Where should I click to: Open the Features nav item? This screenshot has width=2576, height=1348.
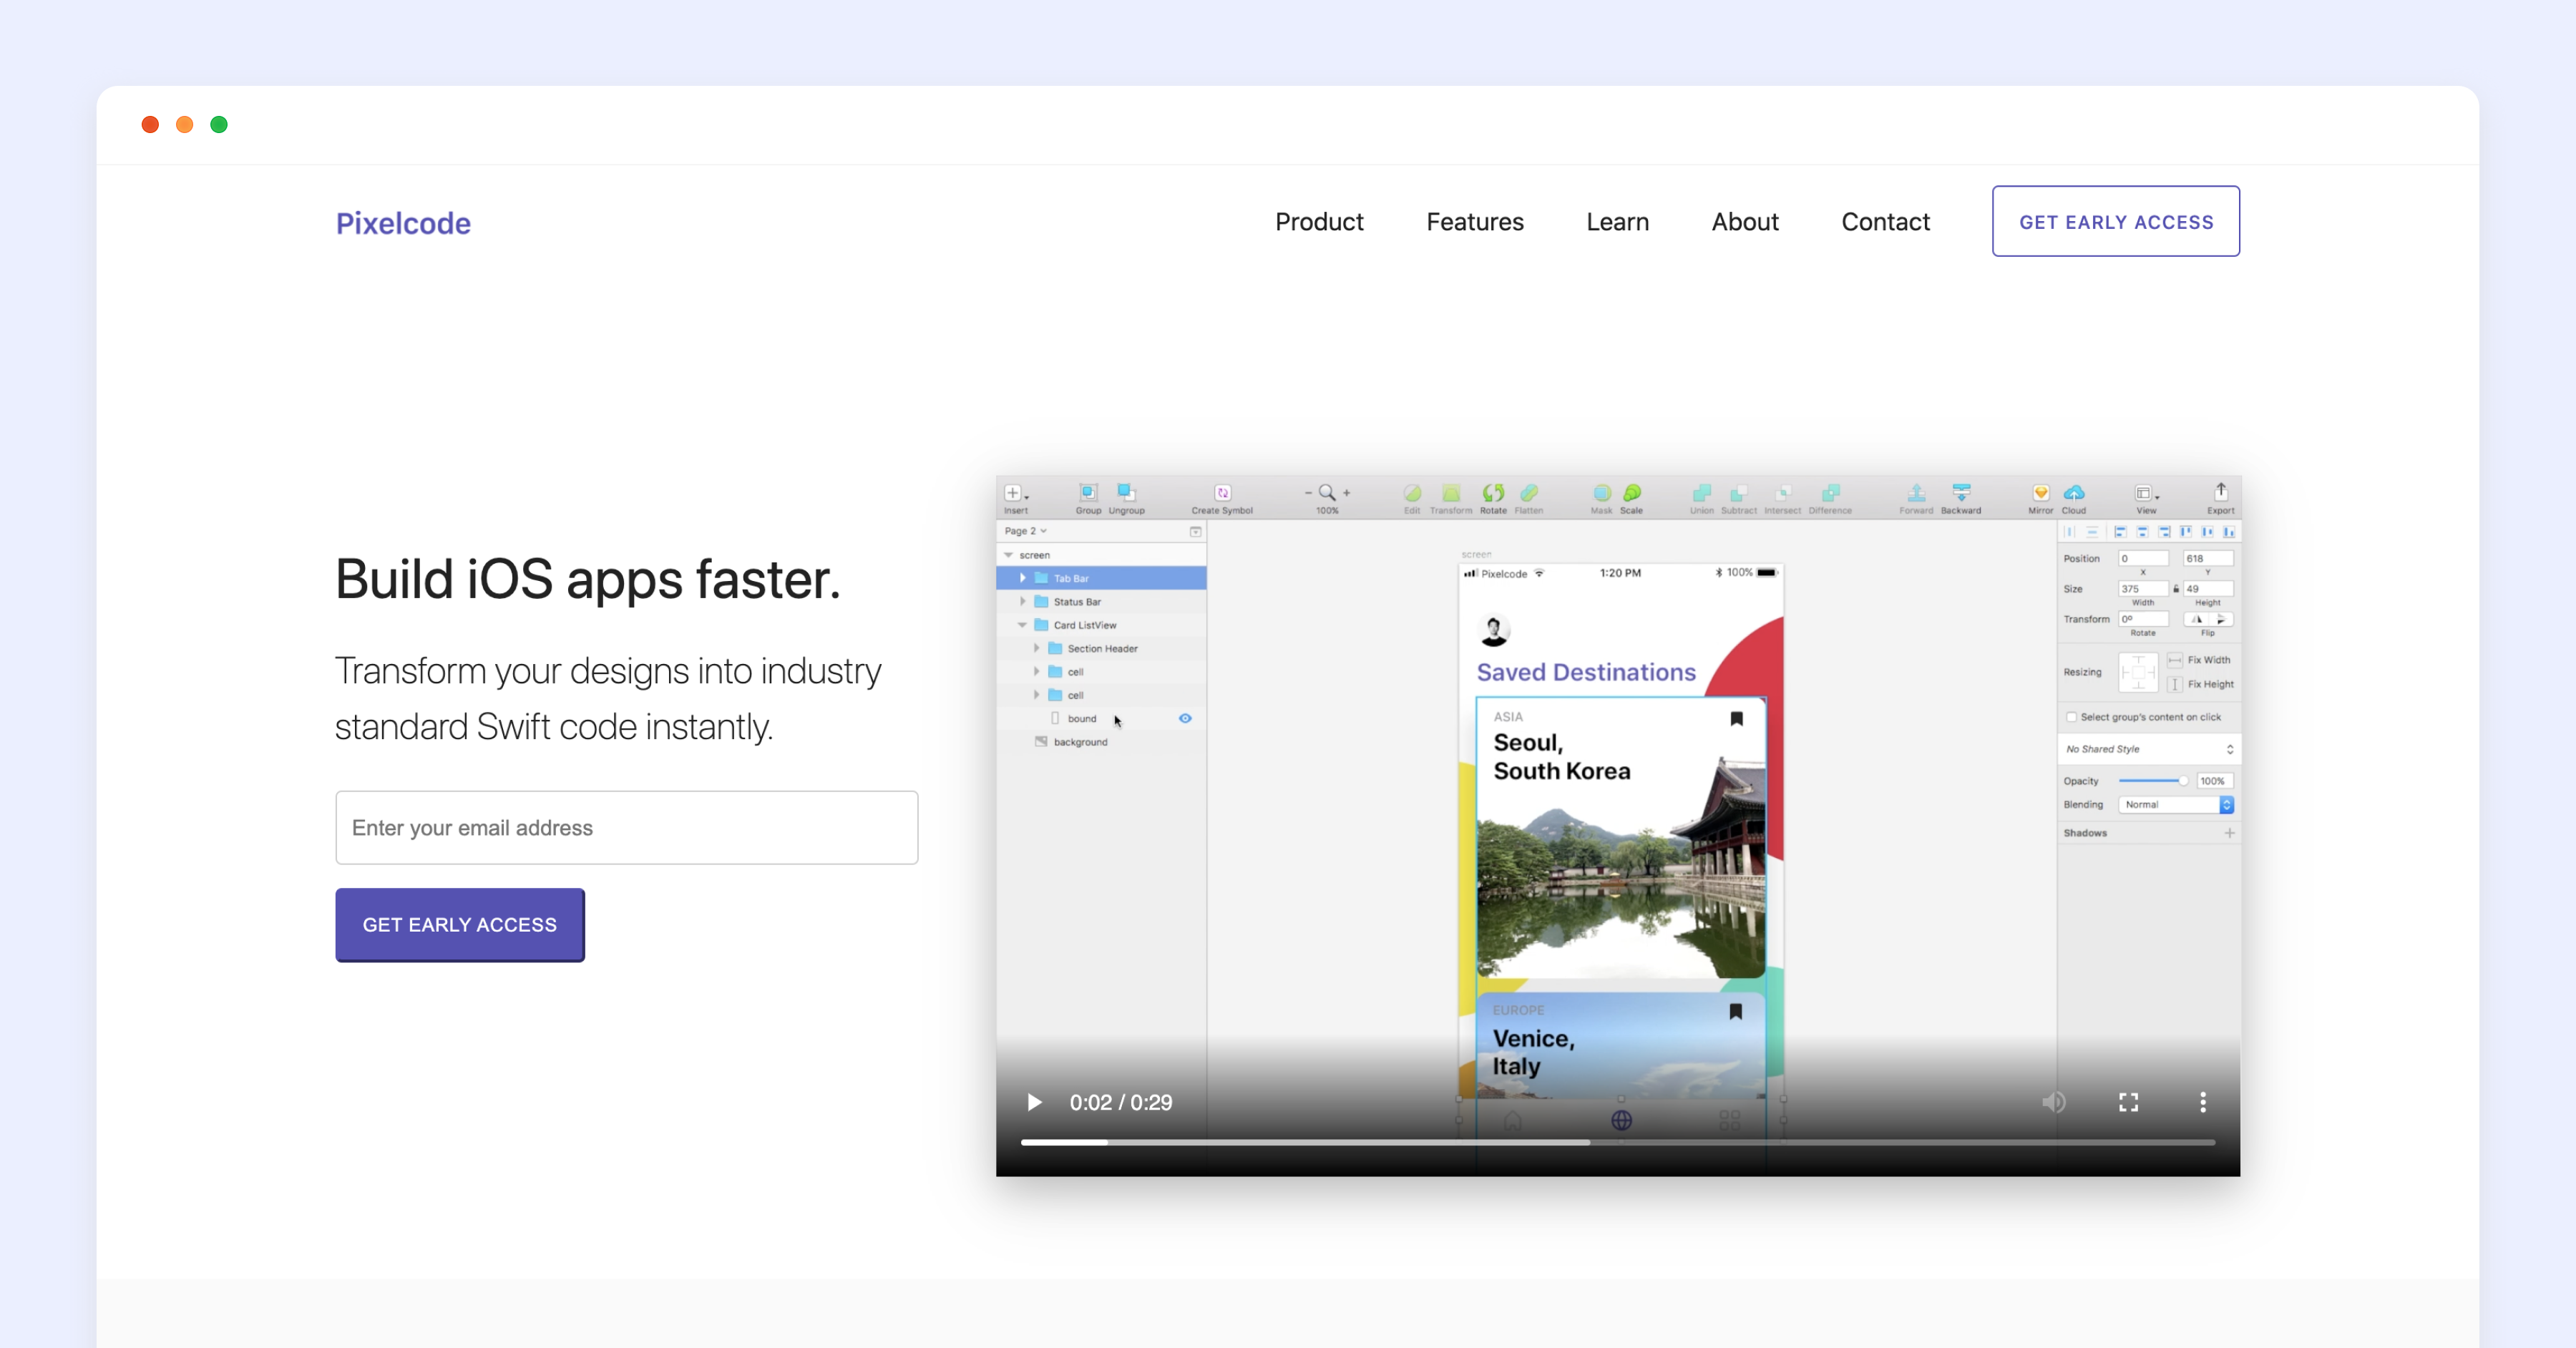tap(1475, 222)
